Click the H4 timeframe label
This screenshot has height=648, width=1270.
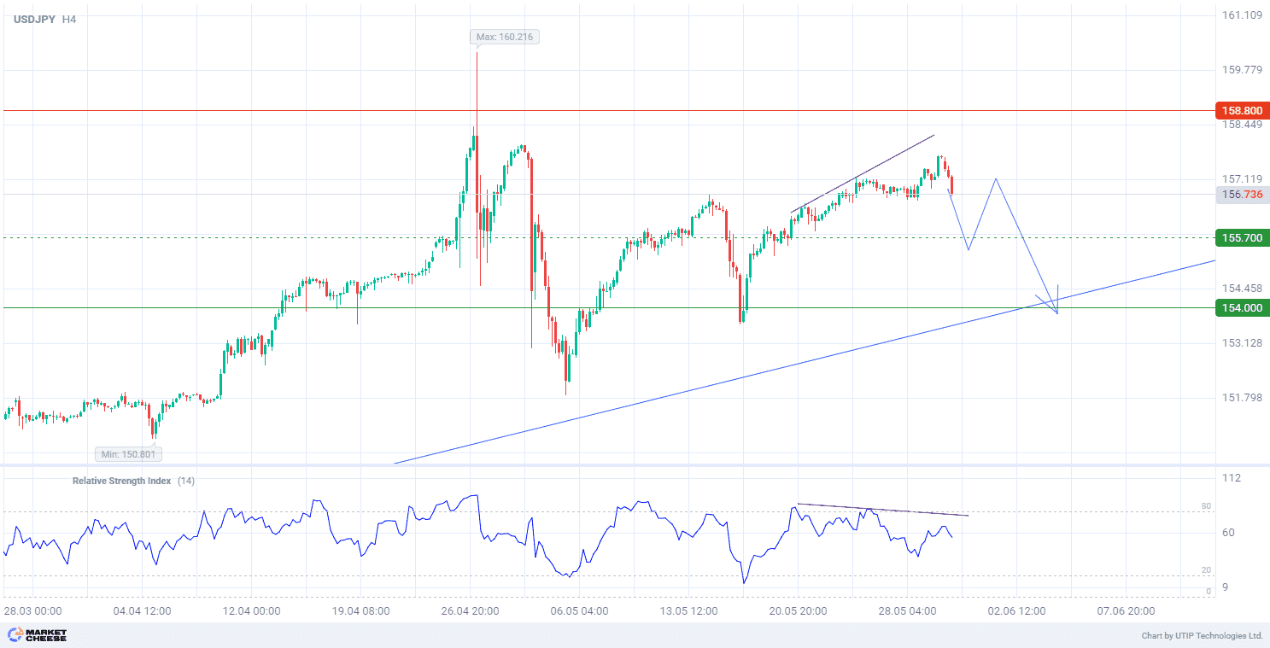(69, 19)
